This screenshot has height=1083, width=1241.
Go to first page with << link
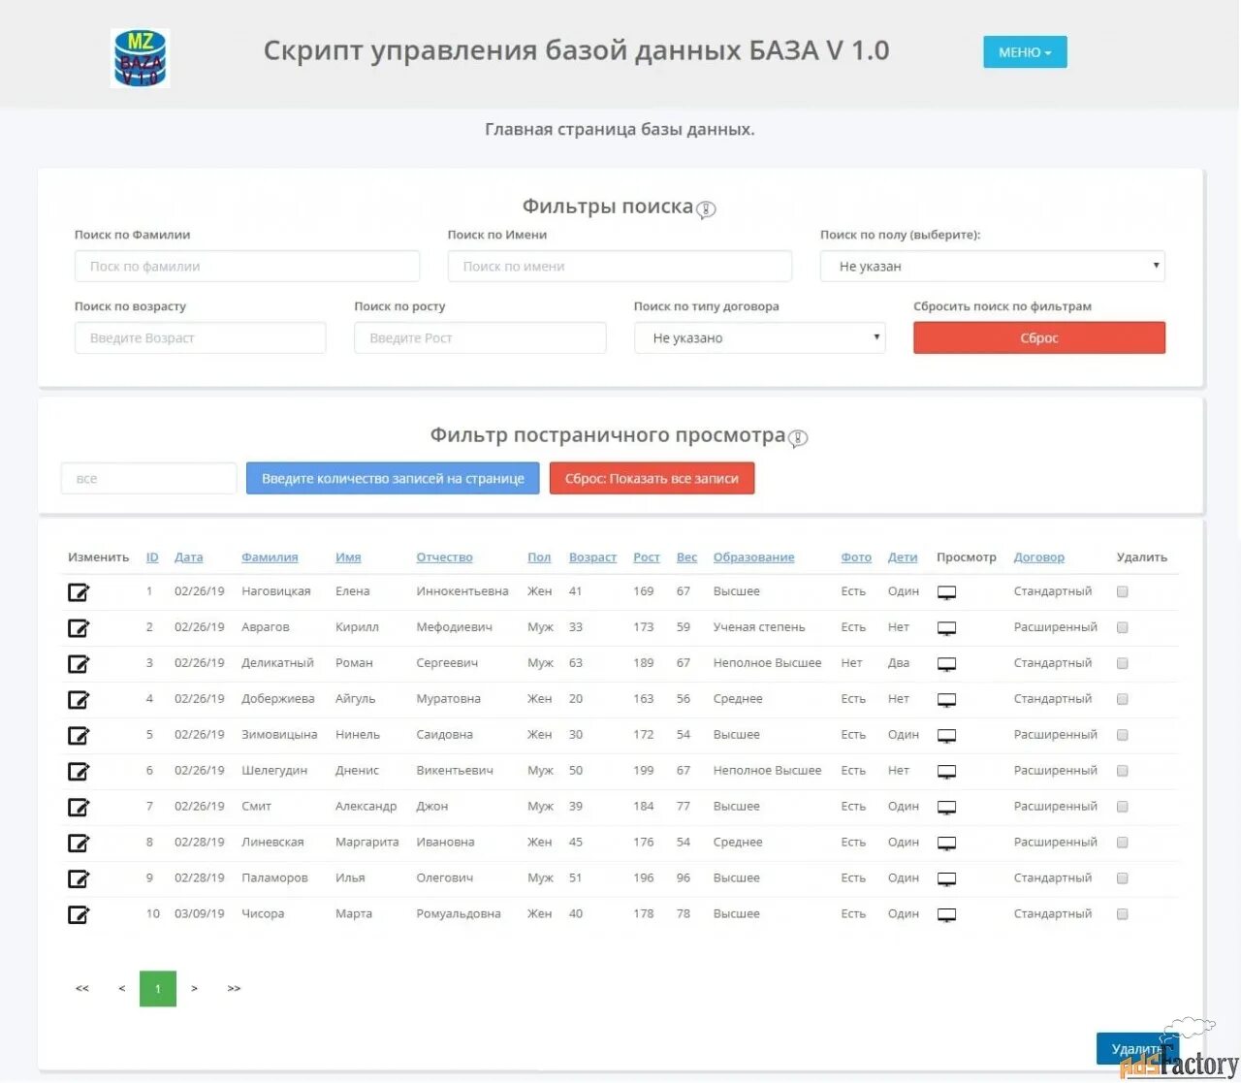click(x=82, y=989)
